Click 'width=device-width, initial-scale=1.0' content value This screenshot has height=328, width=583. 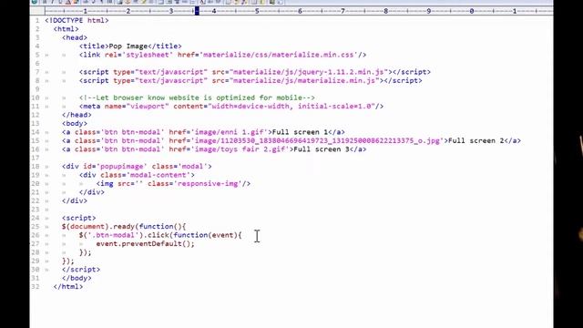click(291, 107)
